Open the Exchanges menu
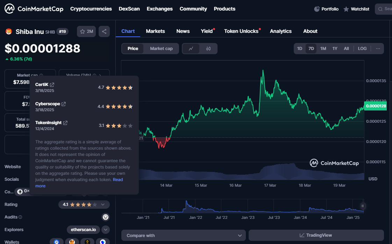This screenshot has width=392, height=244. click(160, 9)
